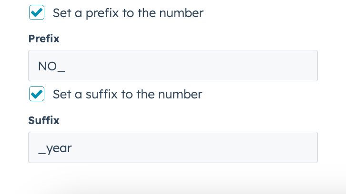The image size is (346, 194).
Task: Place cursor after 'NO_' text in Prefix box
Action: click(66, 66)
